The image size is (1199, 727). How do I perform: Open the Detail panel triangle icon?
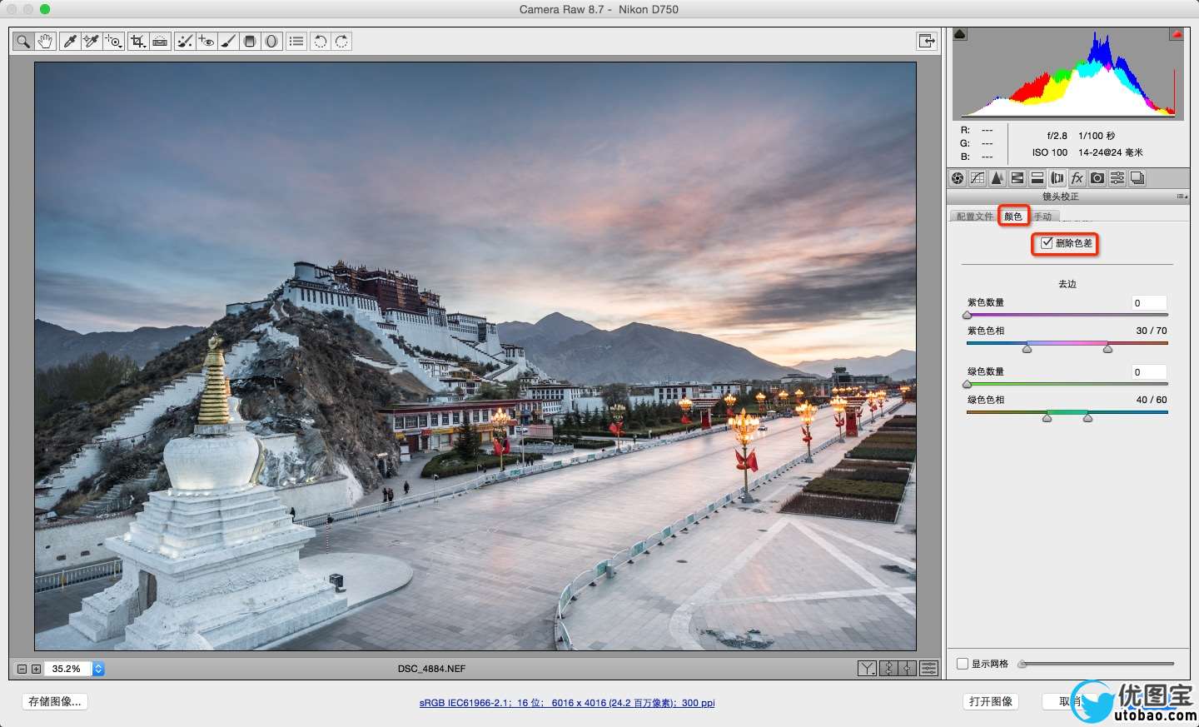(998, 178)
